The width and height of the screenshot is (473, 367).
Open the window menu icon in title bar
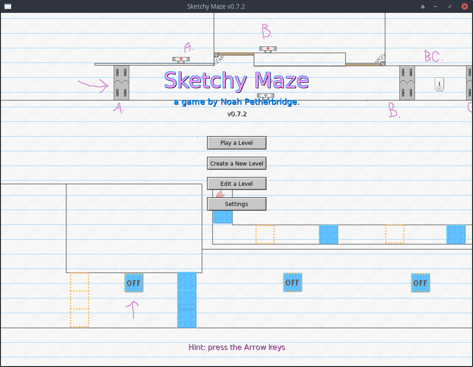point(7,6)
